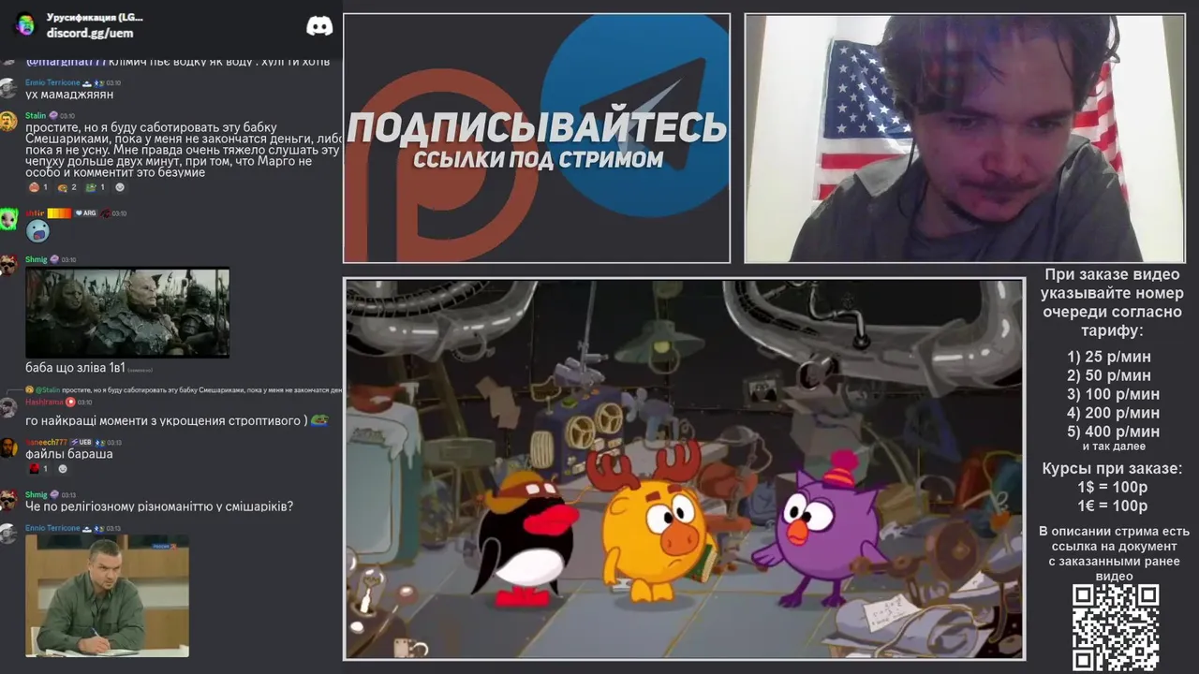The width and height of the screenshot is (1199, 674).
Task: Click the webcam feed with the American flag
Action: [x=966, y=139]
